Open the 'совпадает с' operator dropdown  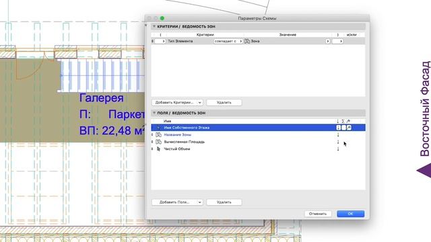pos(228,41)
